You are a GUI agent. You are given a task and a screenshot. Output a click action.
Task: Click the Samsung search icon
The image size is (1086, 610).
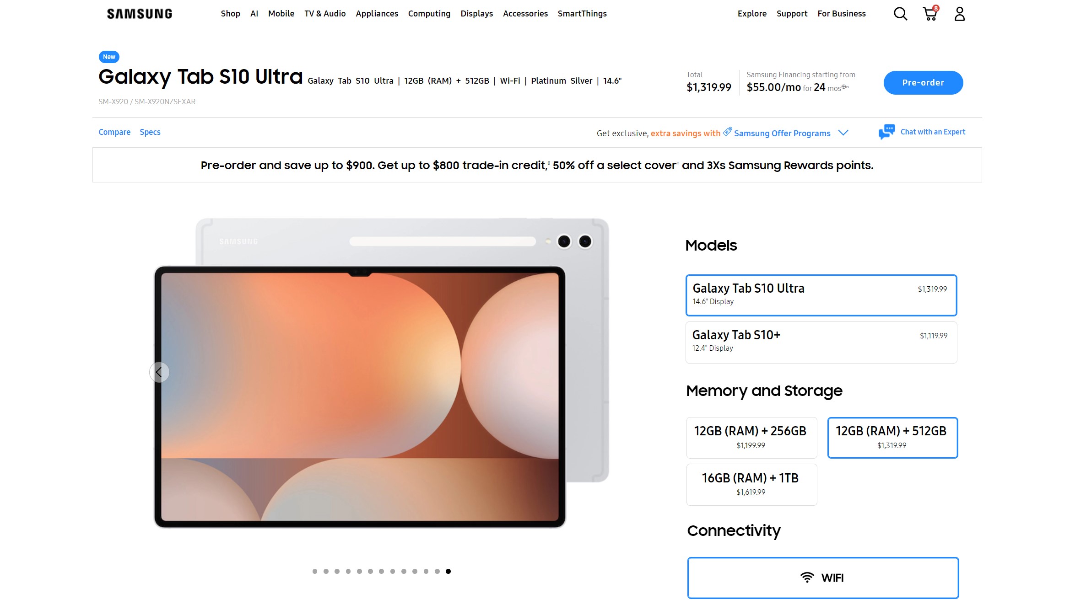point(900,13)
